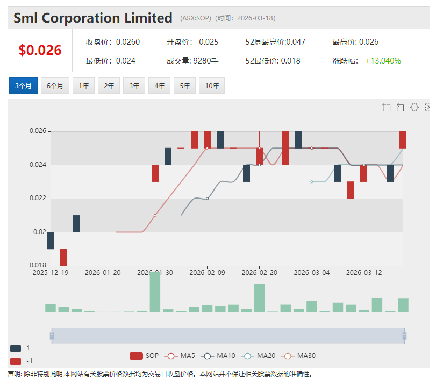Click the 5年 range button
Image resolution: width=436 pixels, height=388 pixels.
184,86
